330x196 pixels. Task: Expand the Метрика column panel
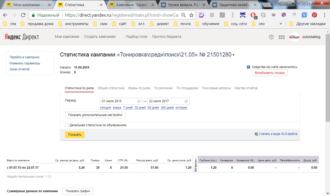[x=196, y=165]
